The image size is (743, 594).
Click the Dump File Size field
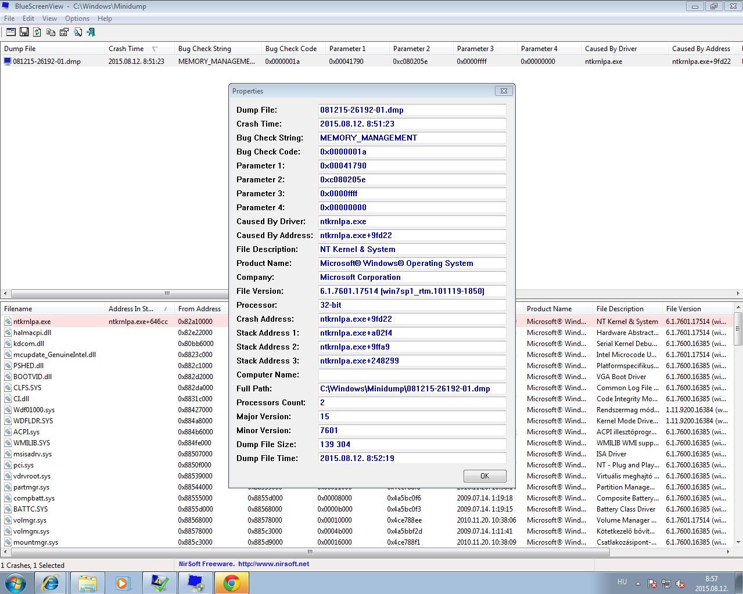(412, 444)
